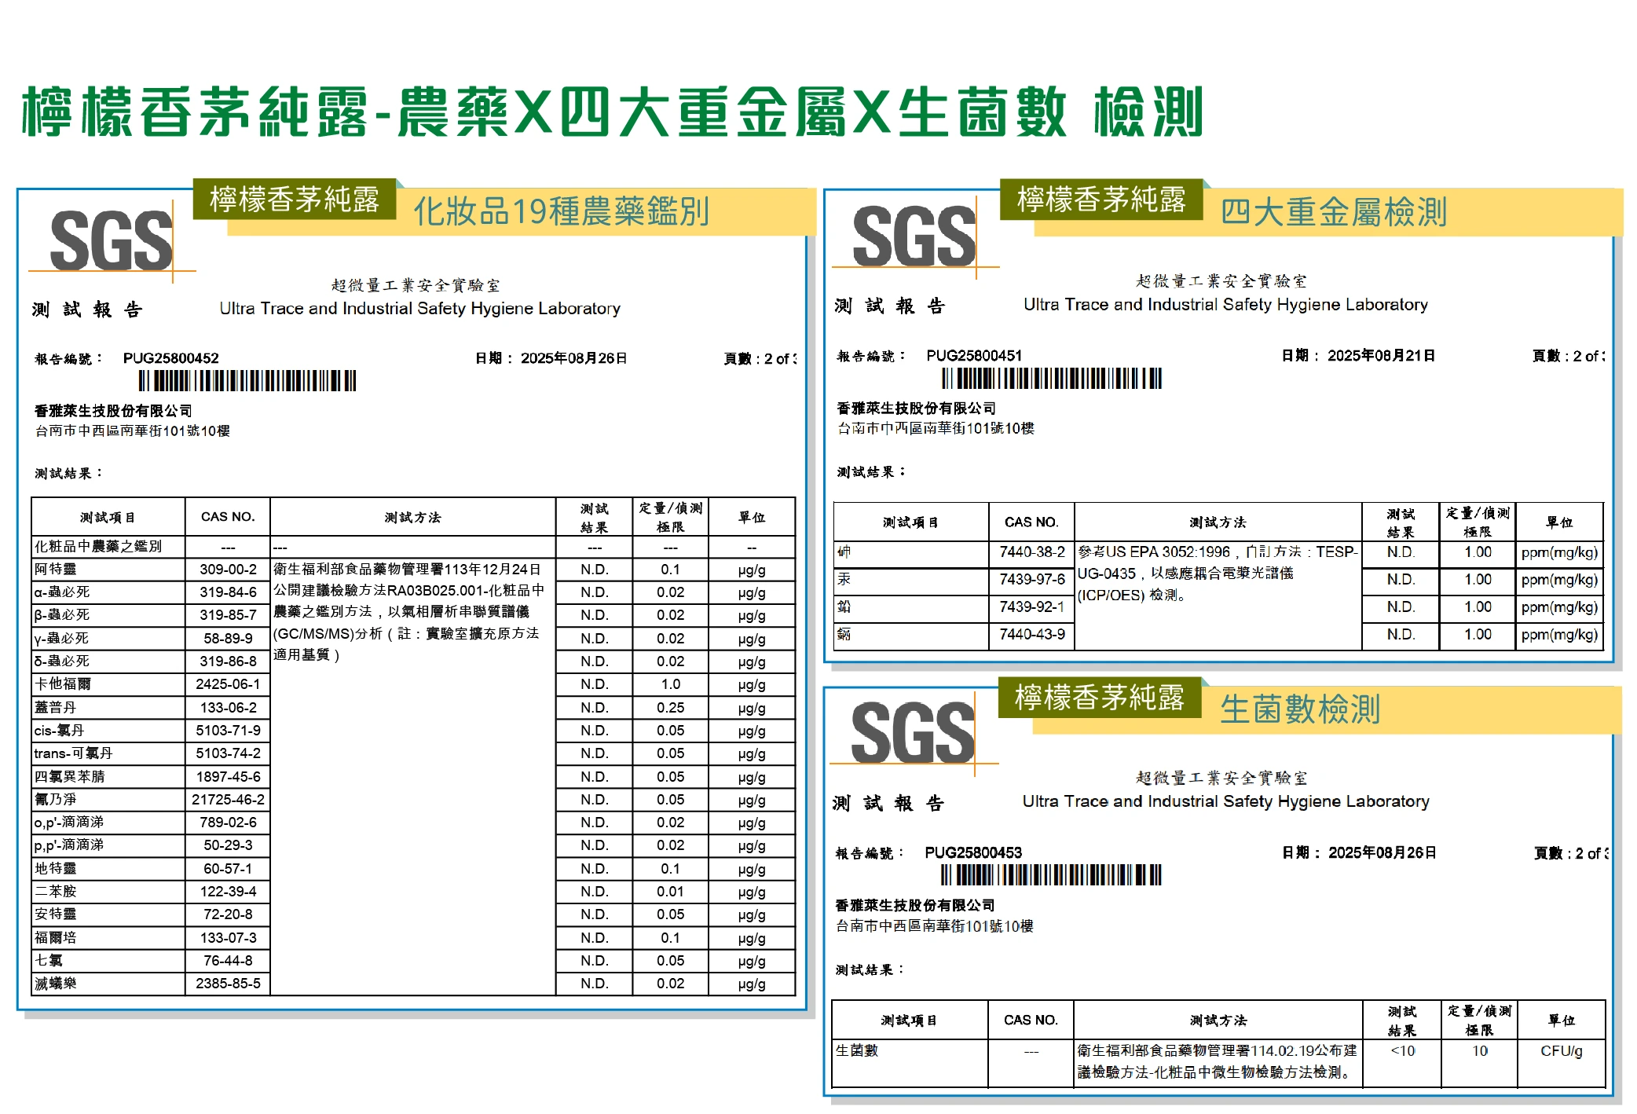Click the 測試方法 header in pesticide table

click(x=412, y=518)
